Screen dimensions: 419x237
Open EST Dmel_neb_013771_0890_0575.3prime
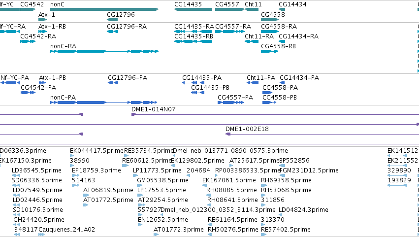pyautogui.click(x=230, y=151)
